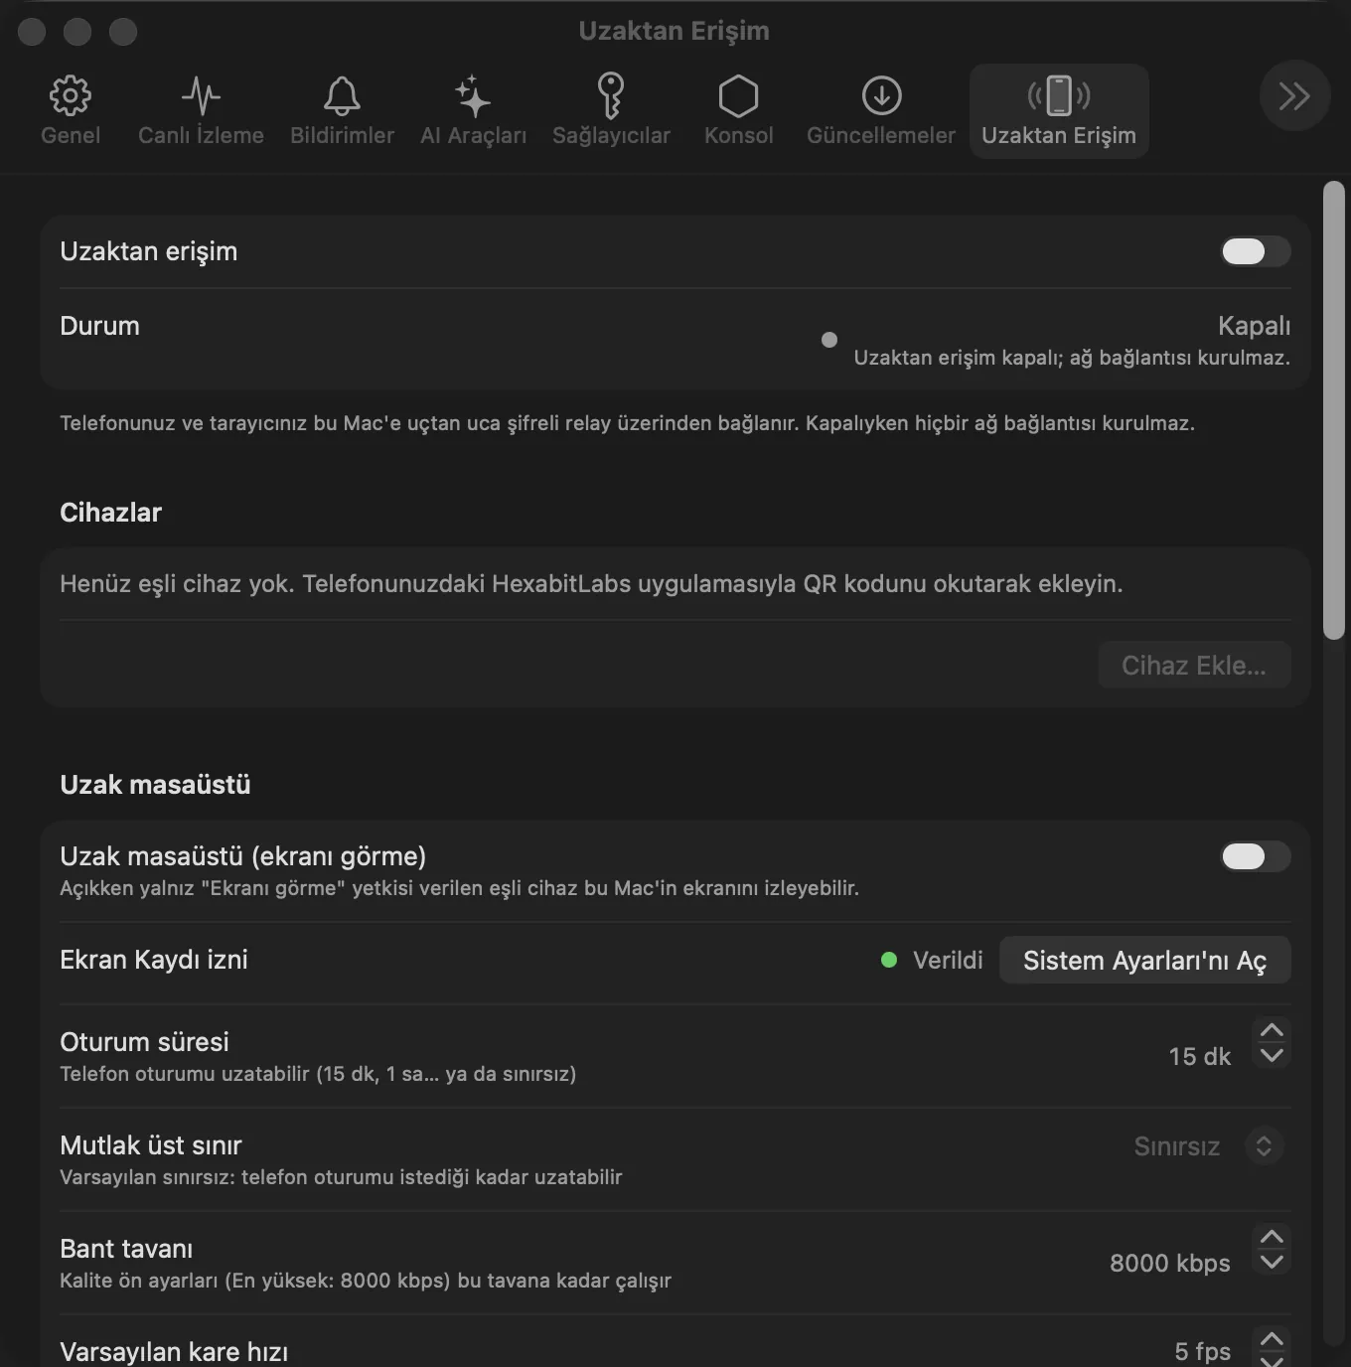Click the Durum row label
1351x1367 pixels.
point(99,326)
